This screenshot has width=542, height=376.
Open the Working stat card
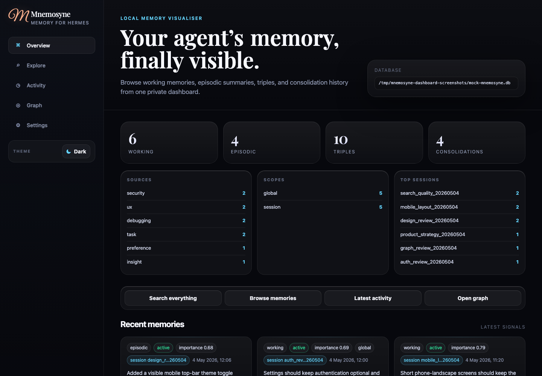(169, 143)
